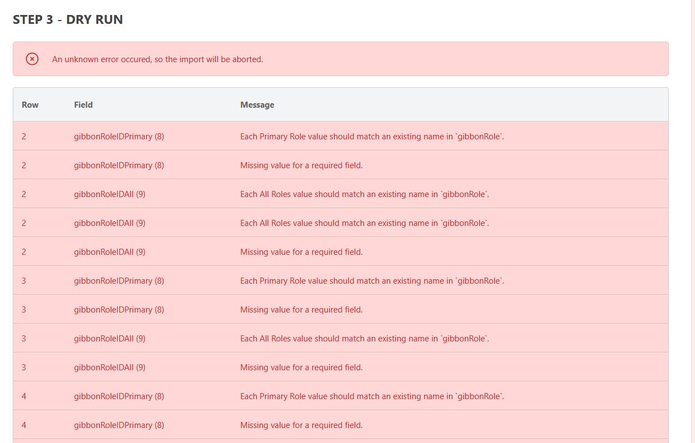Screen dimensions: 695x443
Task: Click the 'Row' column header
Action: tap(30, 104)
